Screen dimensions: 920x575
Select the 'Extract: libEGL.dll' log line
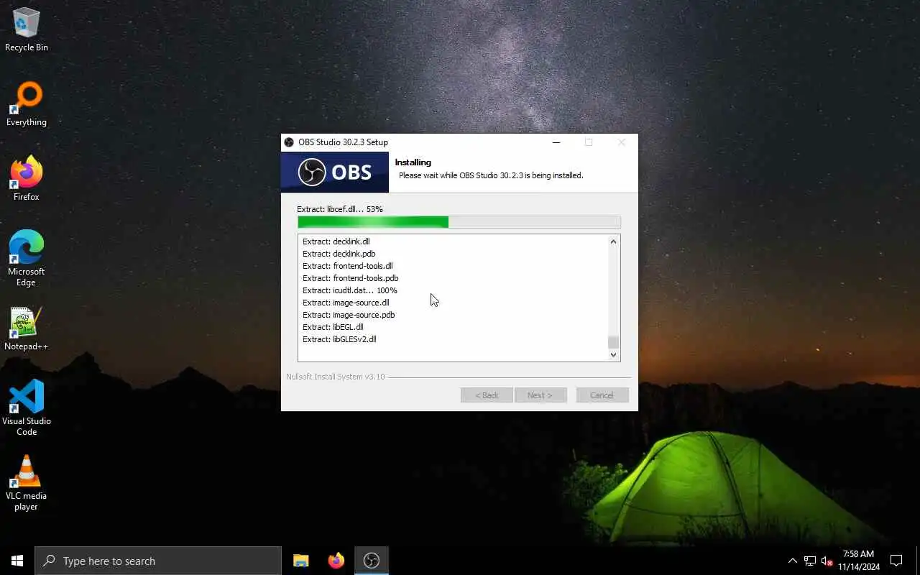tap(333, 327)
